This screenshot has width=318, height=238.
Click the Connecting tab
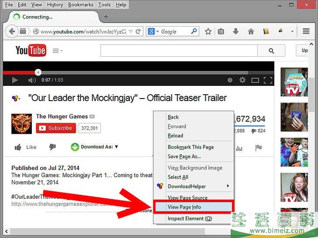click(x=53, y=17)
